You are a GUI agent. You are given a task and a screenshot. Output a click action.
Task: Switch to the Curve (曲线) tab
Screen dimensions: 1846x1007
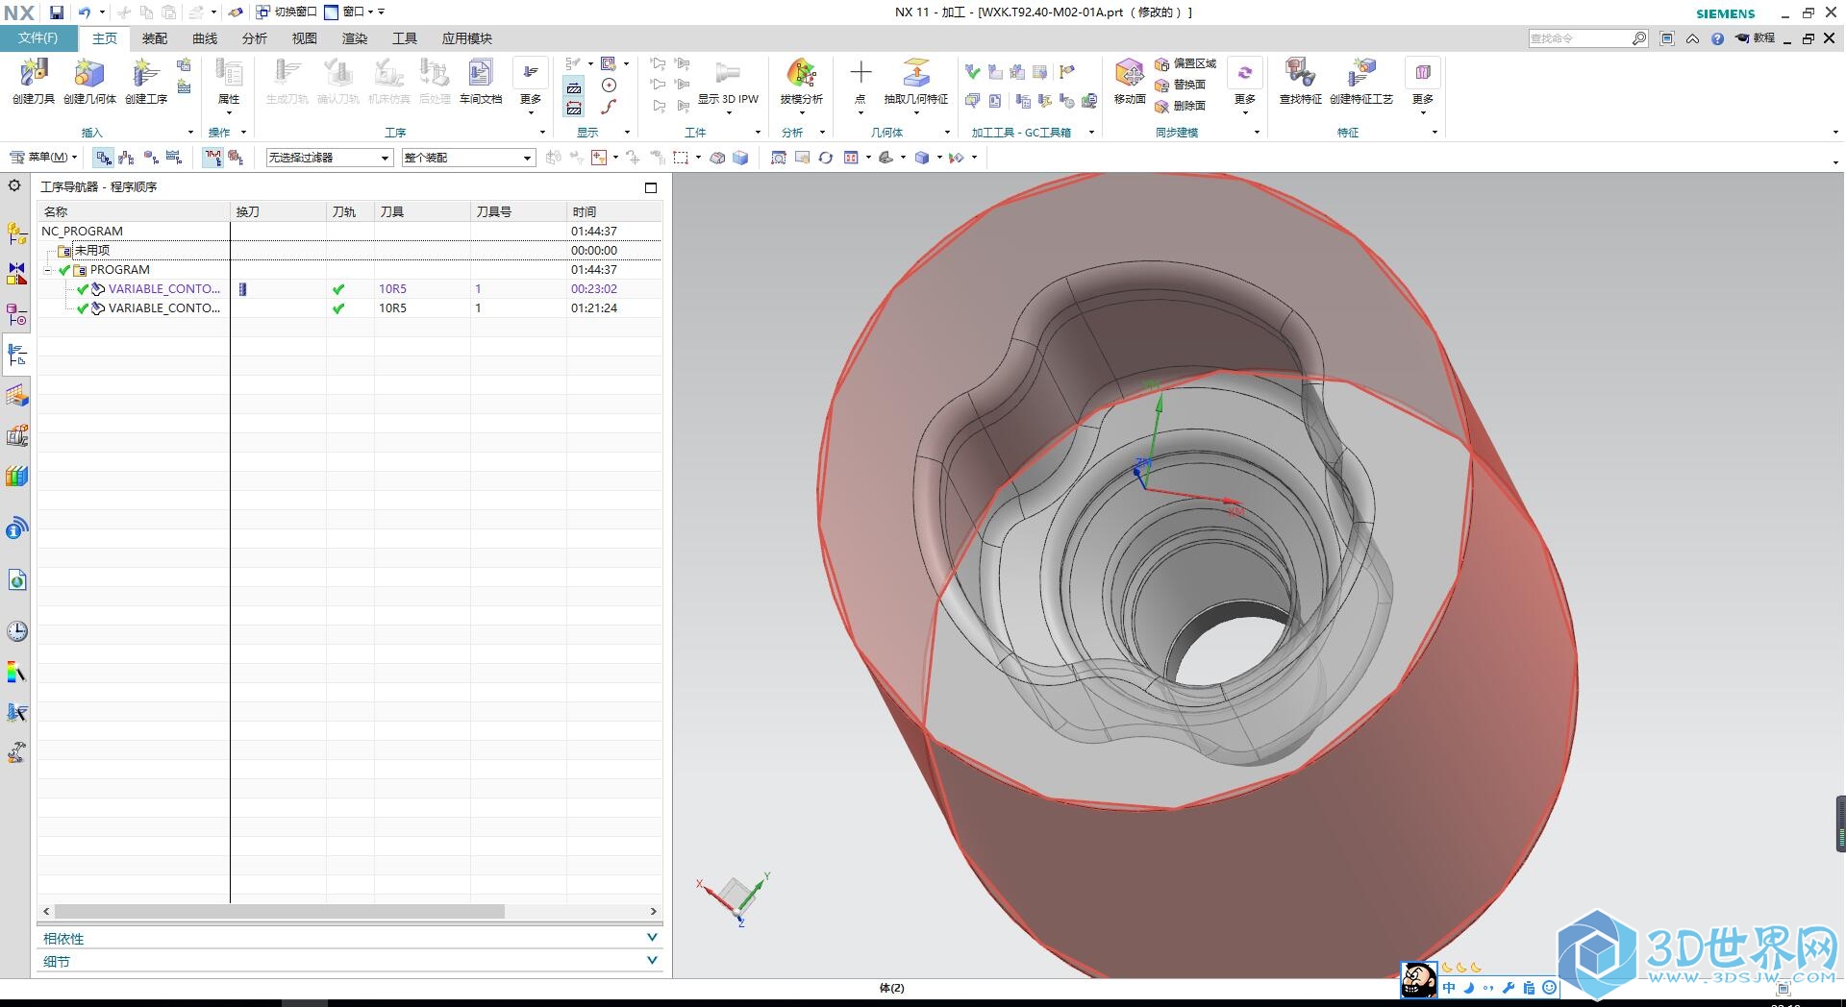[x=205, y=38]
